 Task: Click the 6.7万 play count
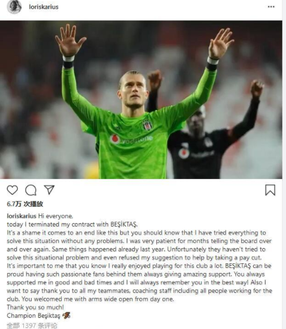coord(25,204)
